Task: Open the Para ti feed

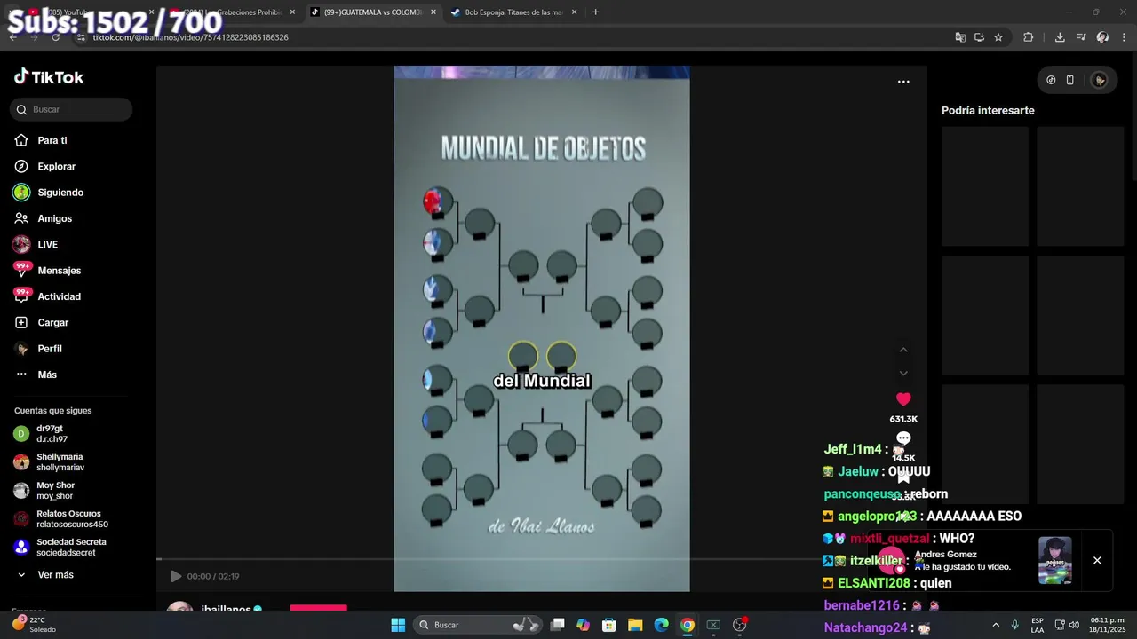Action: [52, 140]
